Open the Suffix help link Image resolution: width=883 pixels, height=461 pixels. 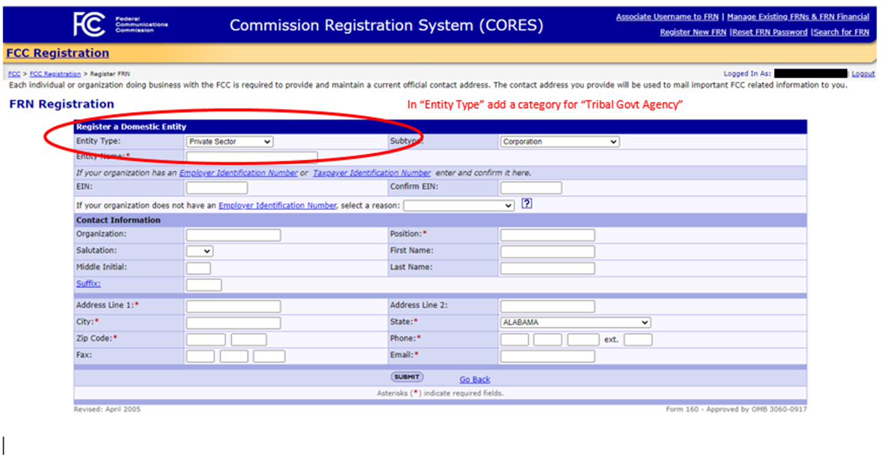click(88, 284)
